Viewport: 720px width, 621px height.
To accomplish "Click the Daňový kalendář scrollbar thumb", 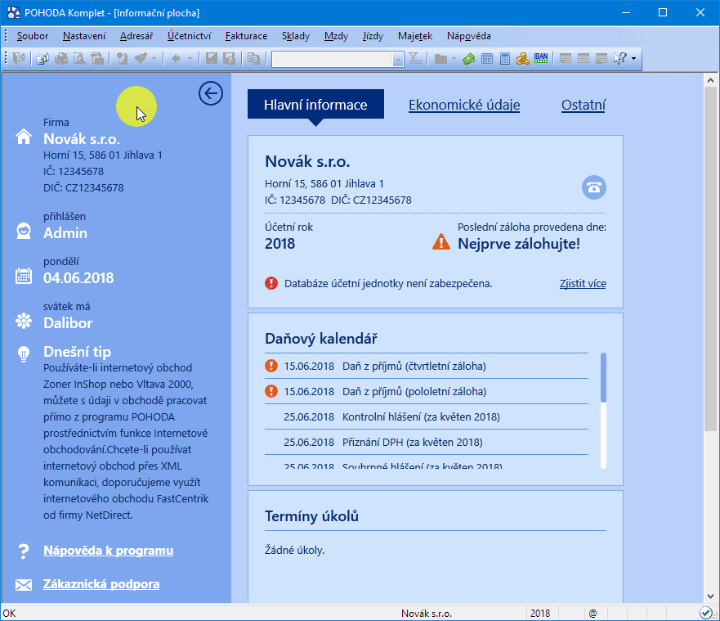I will point(603,377).
